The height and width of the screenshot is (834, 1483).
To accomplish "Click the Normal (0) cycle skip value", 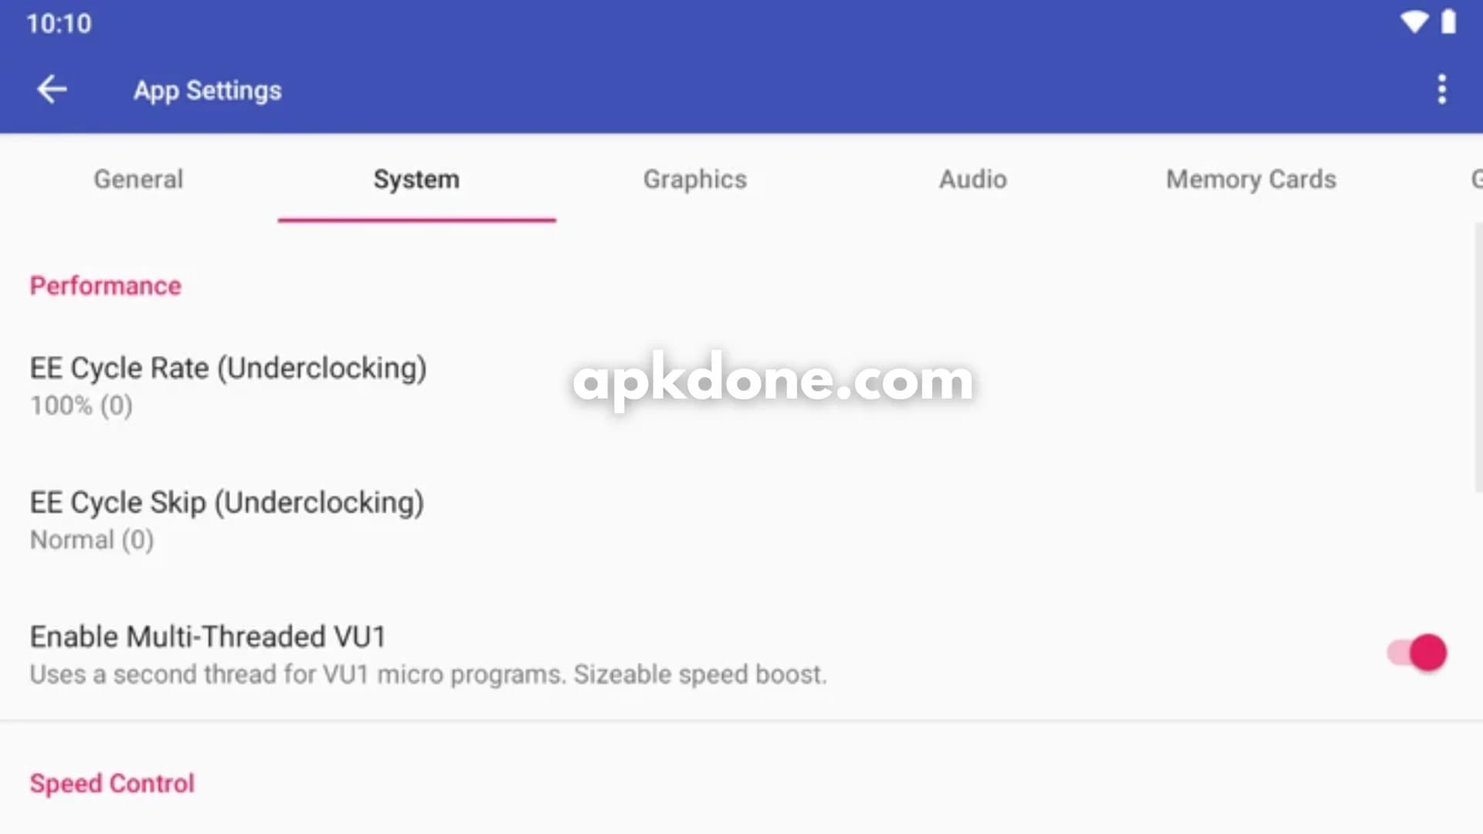I will [x=92, y=540].
